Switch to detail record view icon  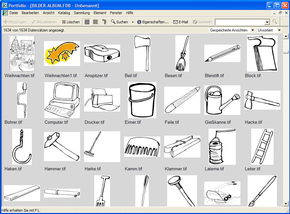pyautogui.click(x=104, y=22)
